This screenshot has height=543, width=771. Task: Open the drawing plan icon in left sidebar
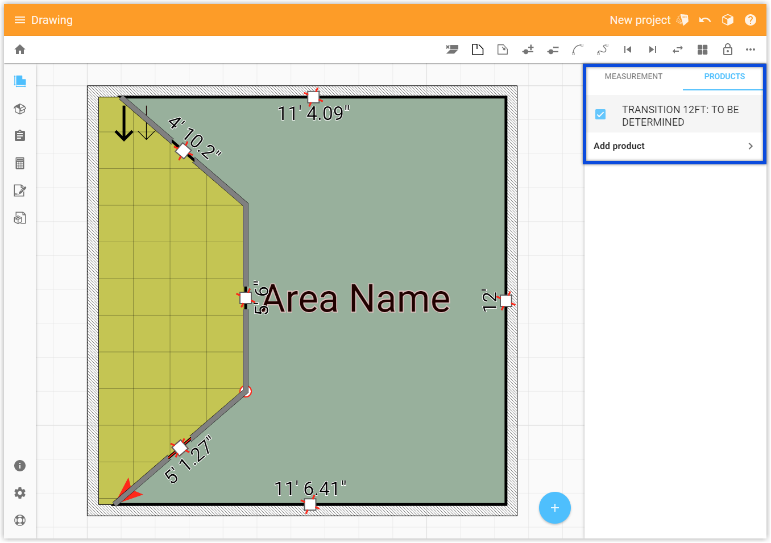[20, 81]
